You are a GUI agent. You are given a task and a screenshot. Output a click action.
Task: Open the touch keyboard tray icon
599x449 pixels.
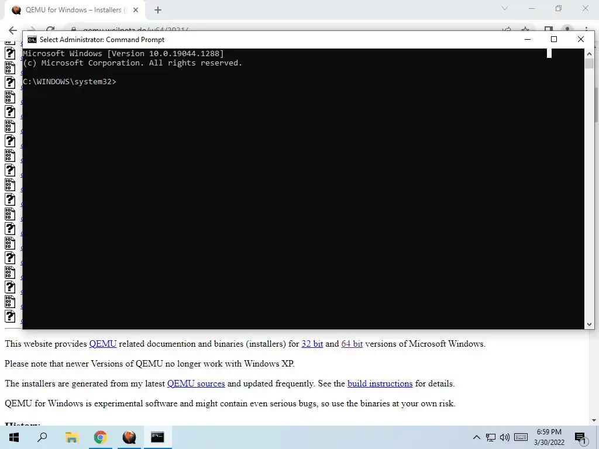coord(521,437)
